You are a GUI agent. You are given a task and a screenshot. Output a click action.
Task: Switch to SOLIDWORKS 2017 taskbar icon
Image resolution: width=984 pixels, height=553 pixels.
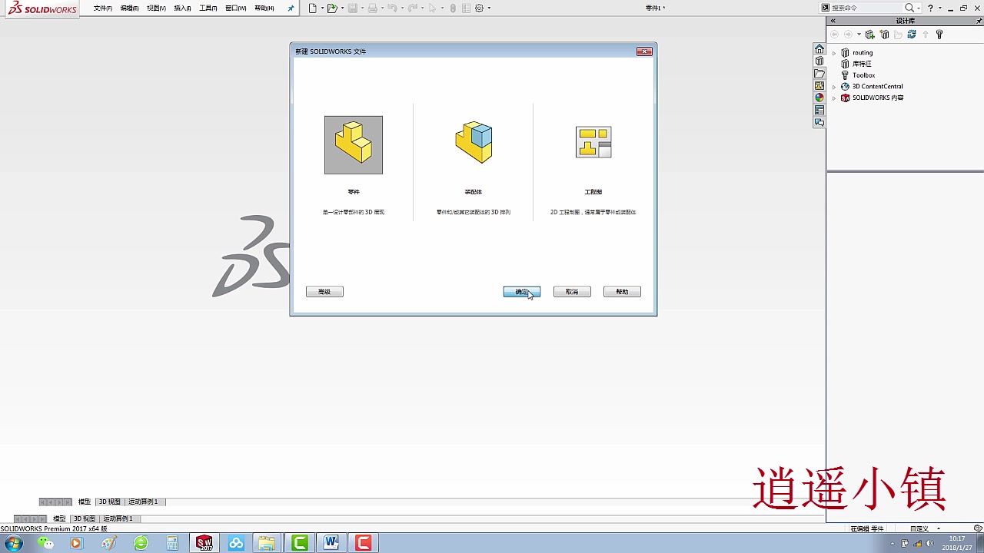(204, 543)
